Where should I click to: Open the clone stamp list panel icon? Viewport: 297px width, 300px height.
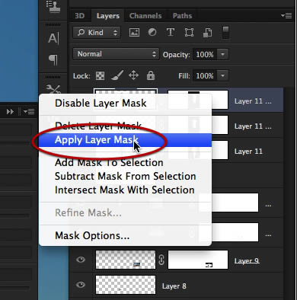click(53, 7)
